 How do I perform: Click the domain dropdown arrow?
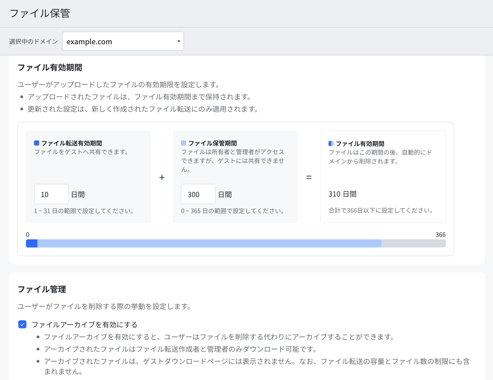click(179, 41)
